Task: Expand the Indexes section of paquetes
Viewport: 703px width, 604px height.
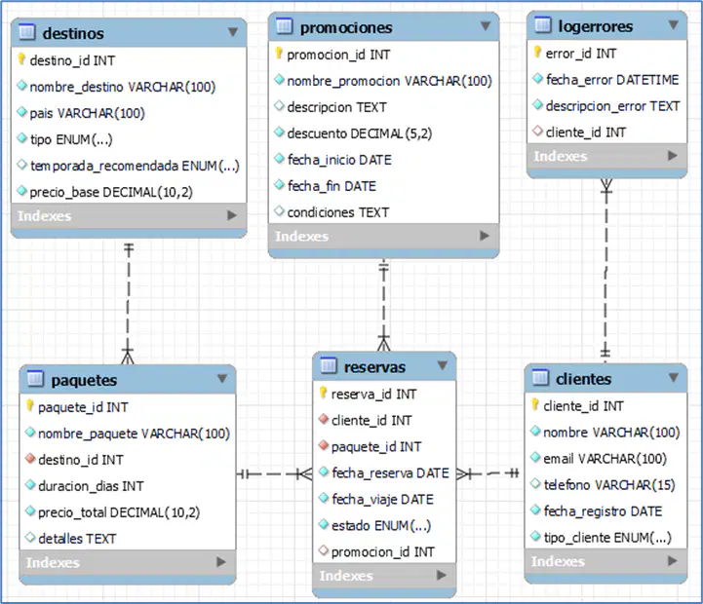Action: click(x=221, y=562)
